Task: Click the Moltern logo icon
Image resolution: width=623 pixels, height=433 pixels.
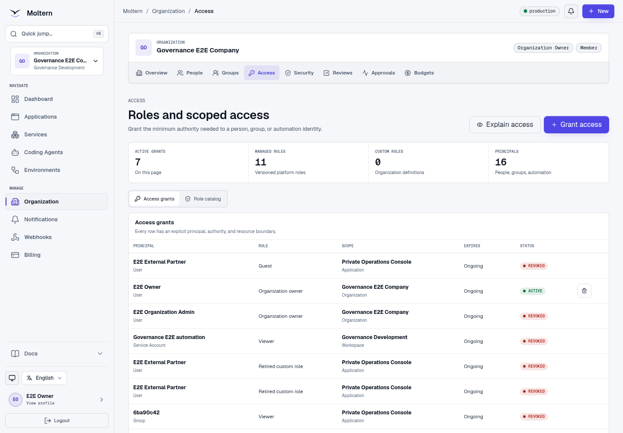Action: click(x=15, y=13)
